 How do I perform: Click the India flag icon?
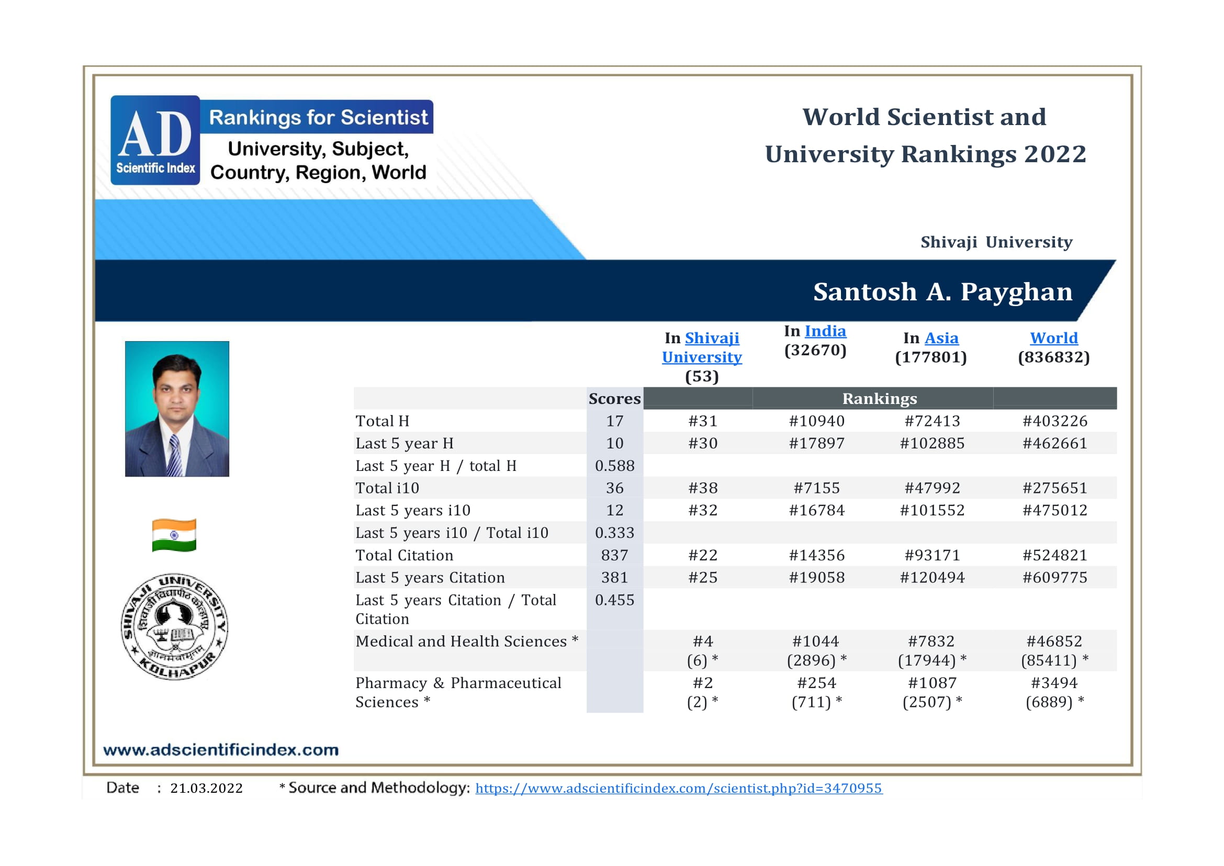[x=174, y=535]
